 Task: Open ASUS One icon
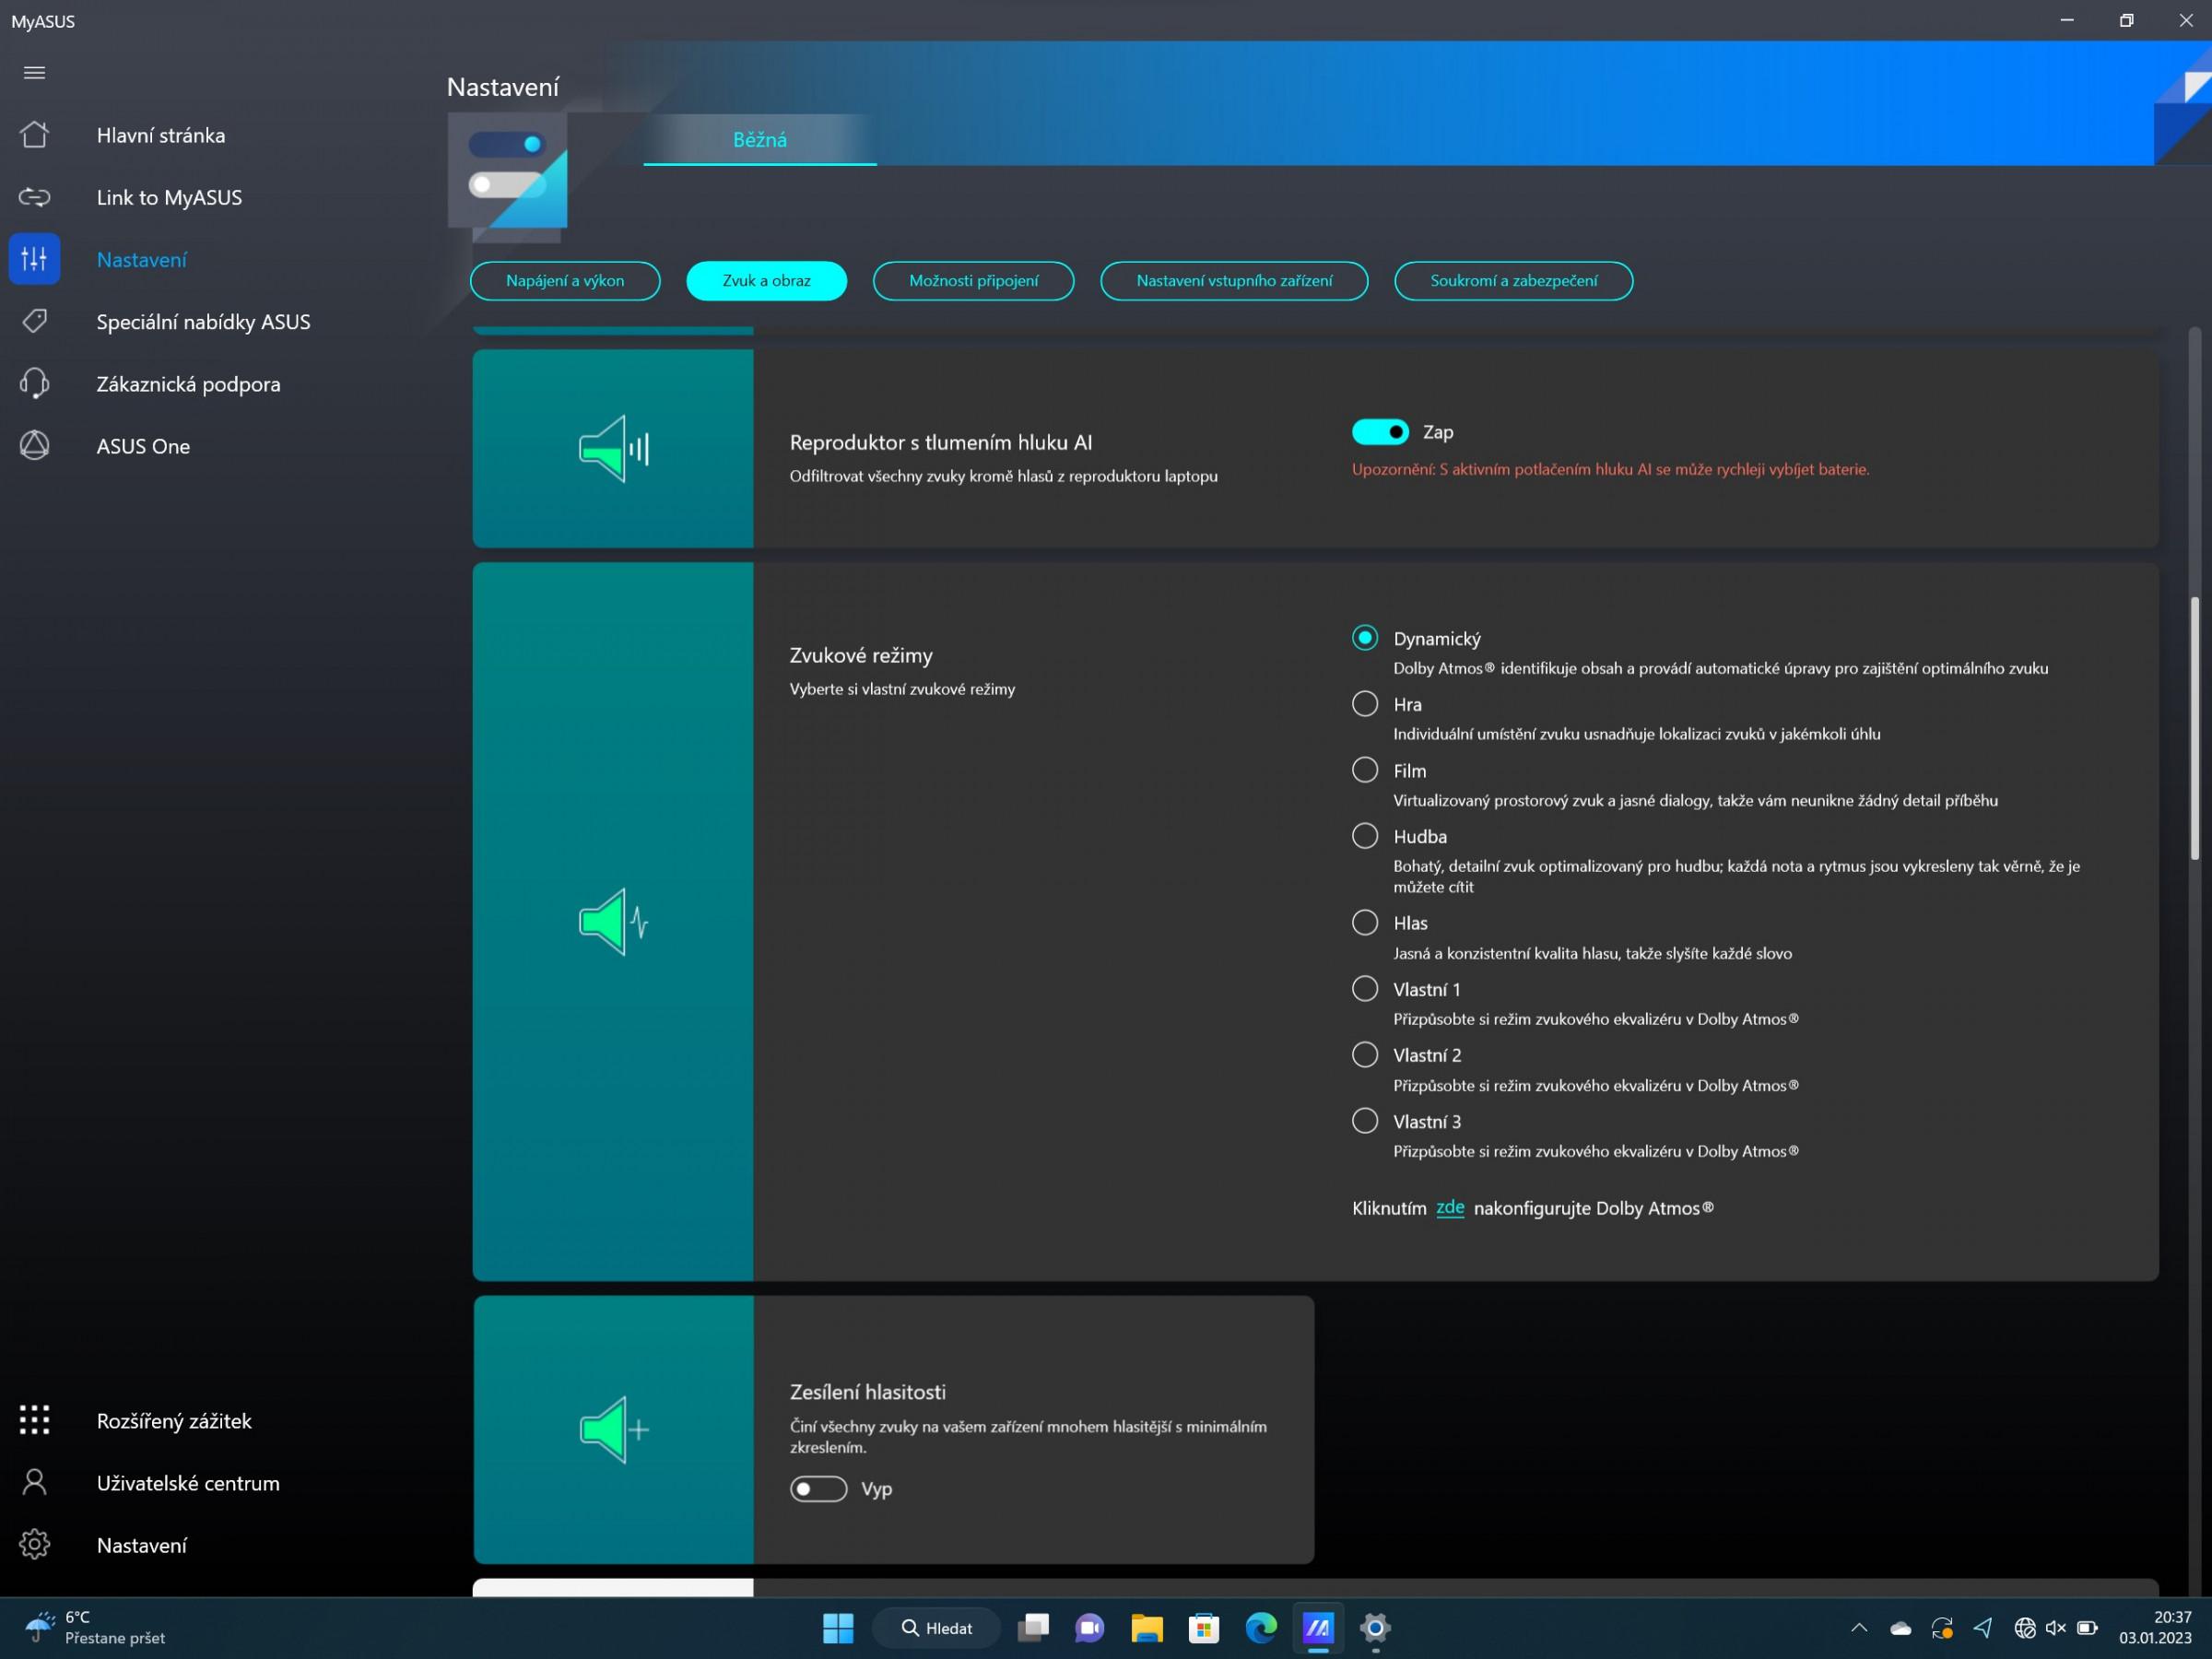pyautogui.click(x=34, y=445)
